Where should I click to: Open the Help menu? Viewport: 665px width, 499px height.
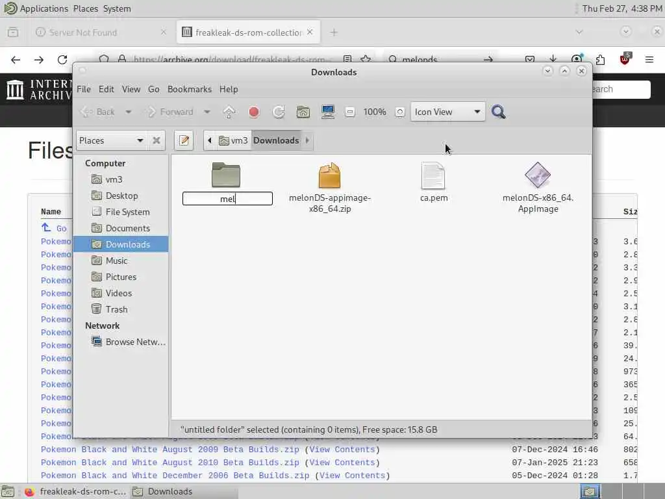pos(229,89)
